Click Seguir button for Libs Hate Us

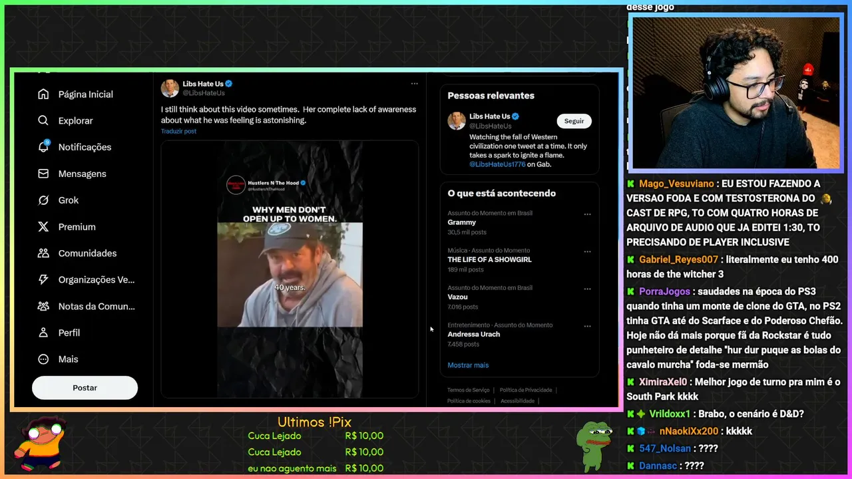tap(574, 121)
